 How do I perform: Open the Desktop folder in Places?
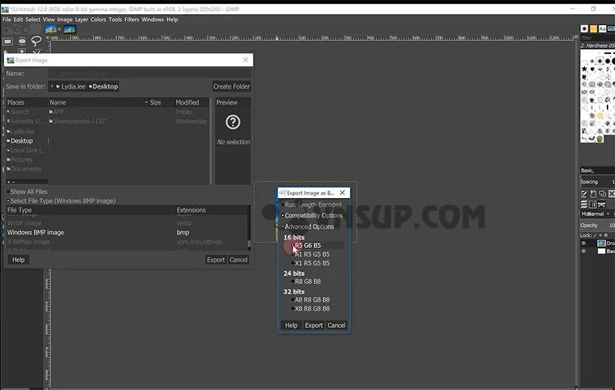pos(21,141)
